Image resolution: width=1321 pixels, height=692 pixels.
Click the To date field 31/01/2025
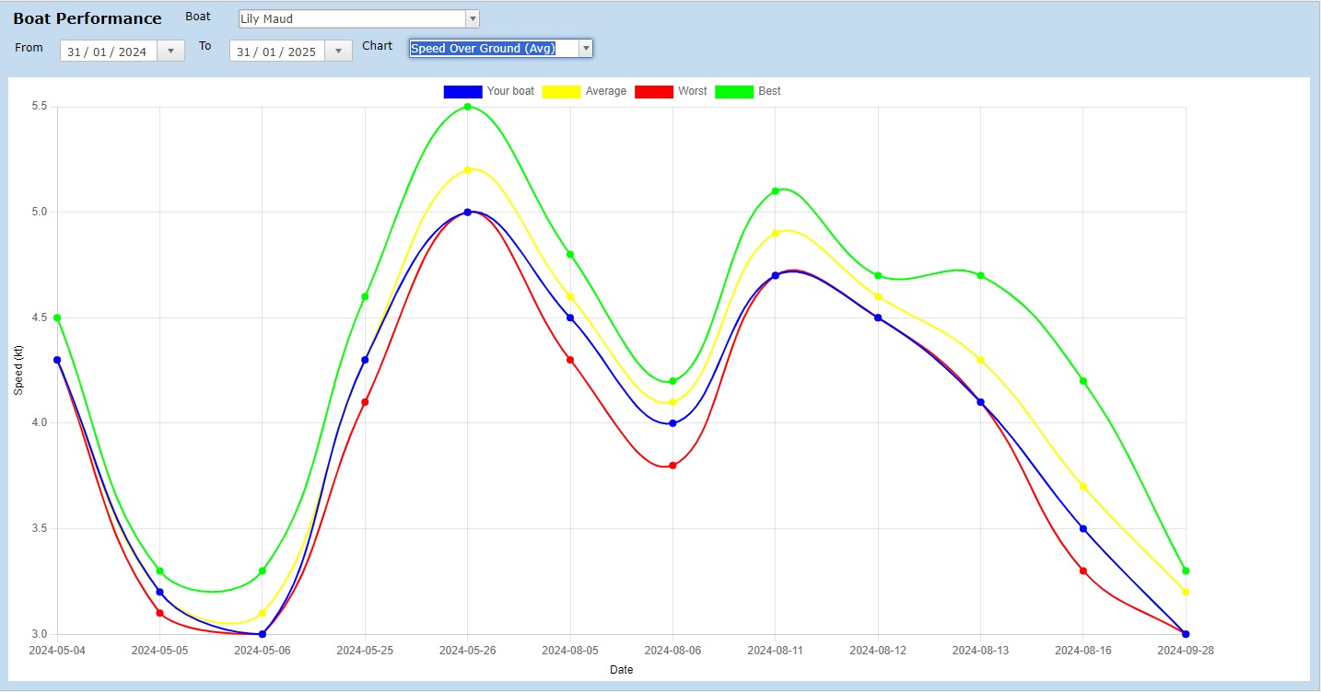(x=278, y=52)
